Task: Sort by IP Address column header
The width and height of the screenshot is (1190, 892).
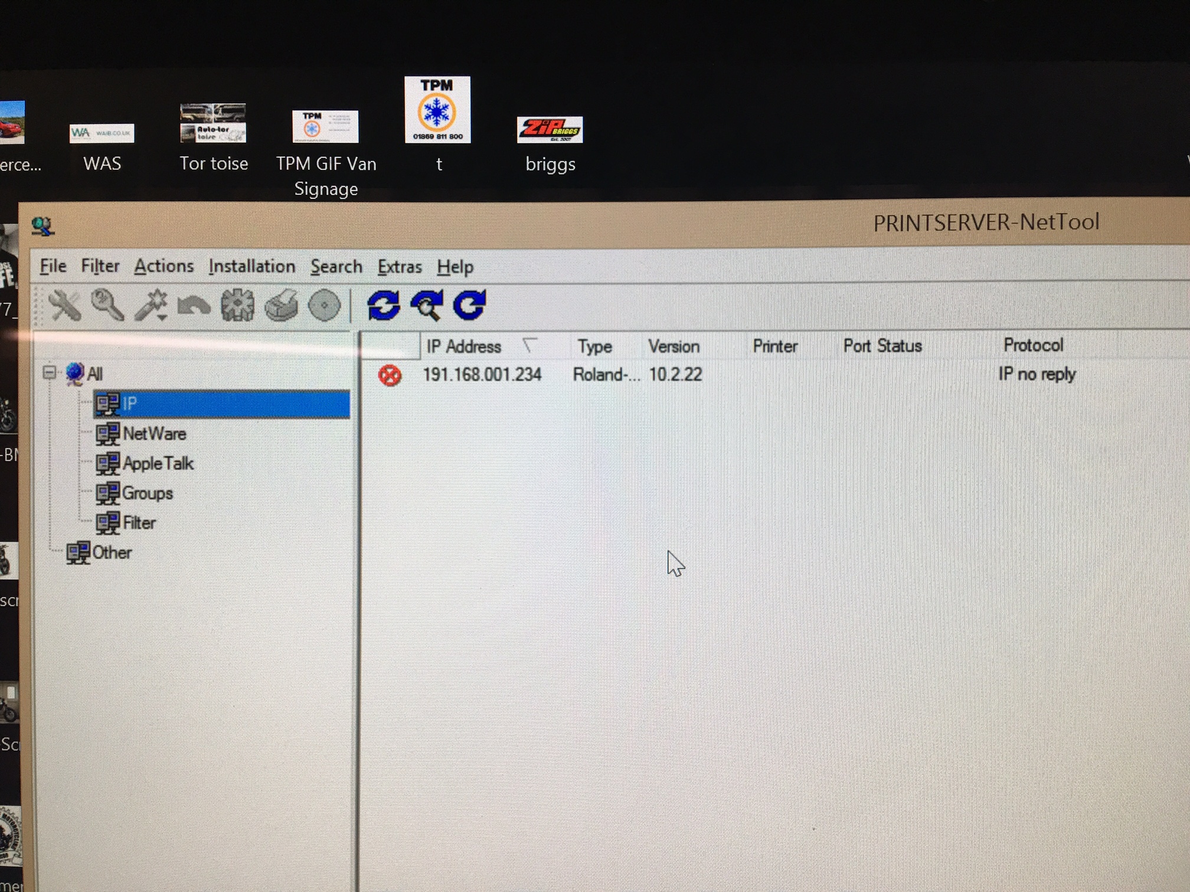Action: [x=464, y=346]
